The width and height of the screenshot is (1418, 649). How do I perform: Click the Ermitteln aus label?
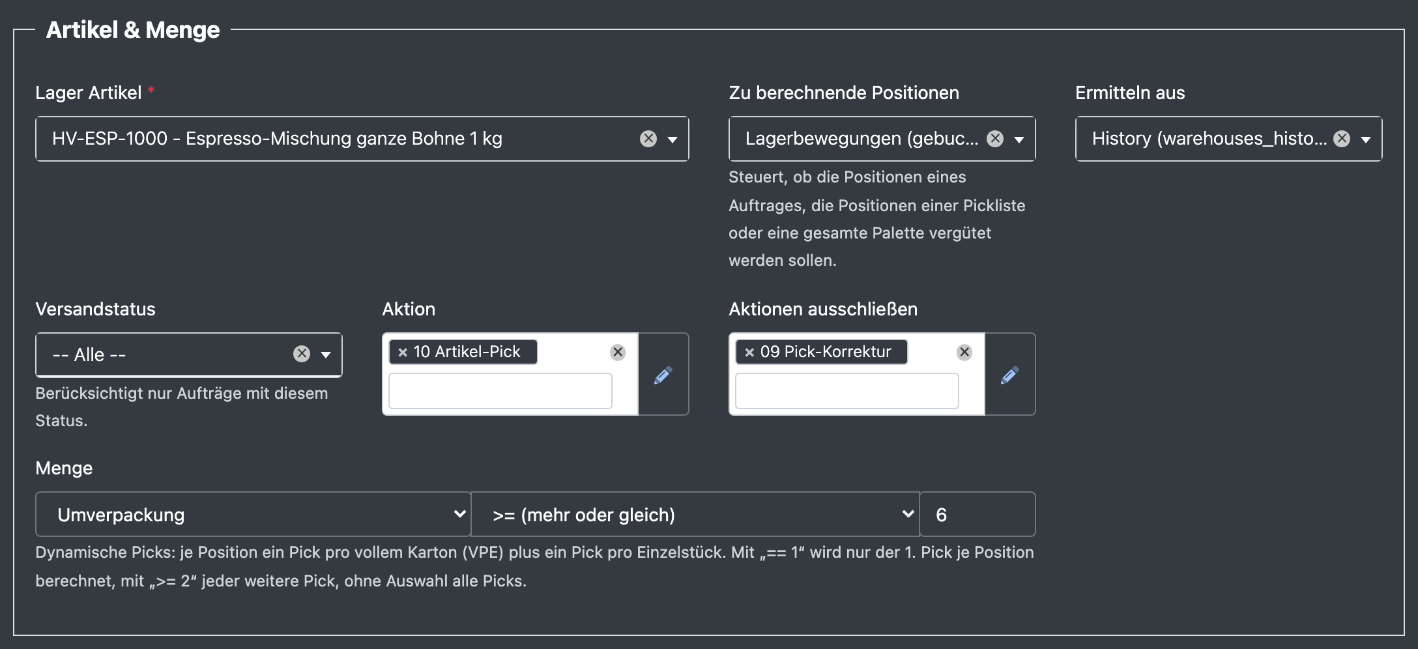1130,93
